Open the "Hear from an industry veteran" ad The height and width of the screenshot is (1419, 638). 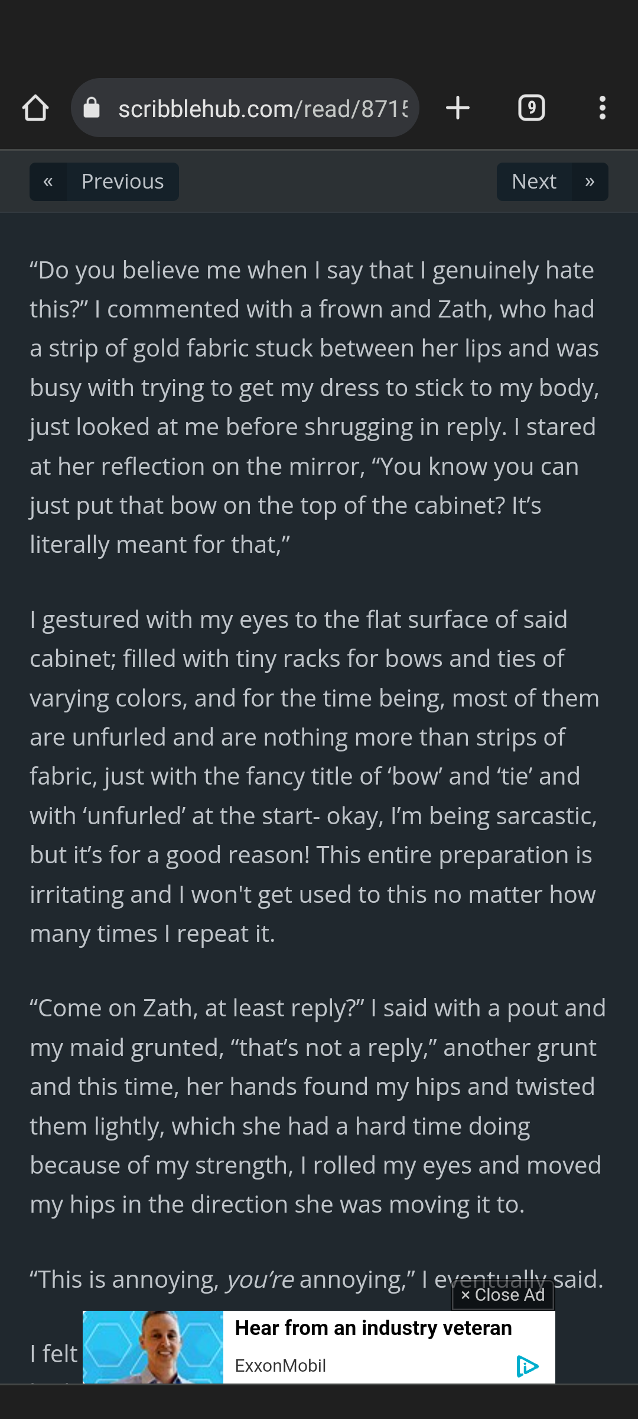pos(373,1328)
